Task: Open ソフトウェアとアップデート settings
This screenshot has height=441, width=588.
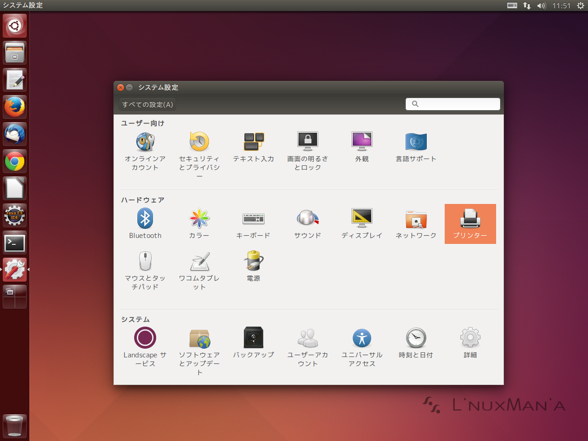Action: point(199,351)
